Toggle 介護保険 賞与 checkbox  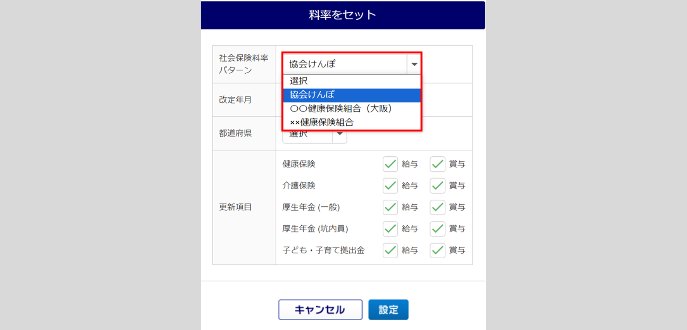[437, 186]
